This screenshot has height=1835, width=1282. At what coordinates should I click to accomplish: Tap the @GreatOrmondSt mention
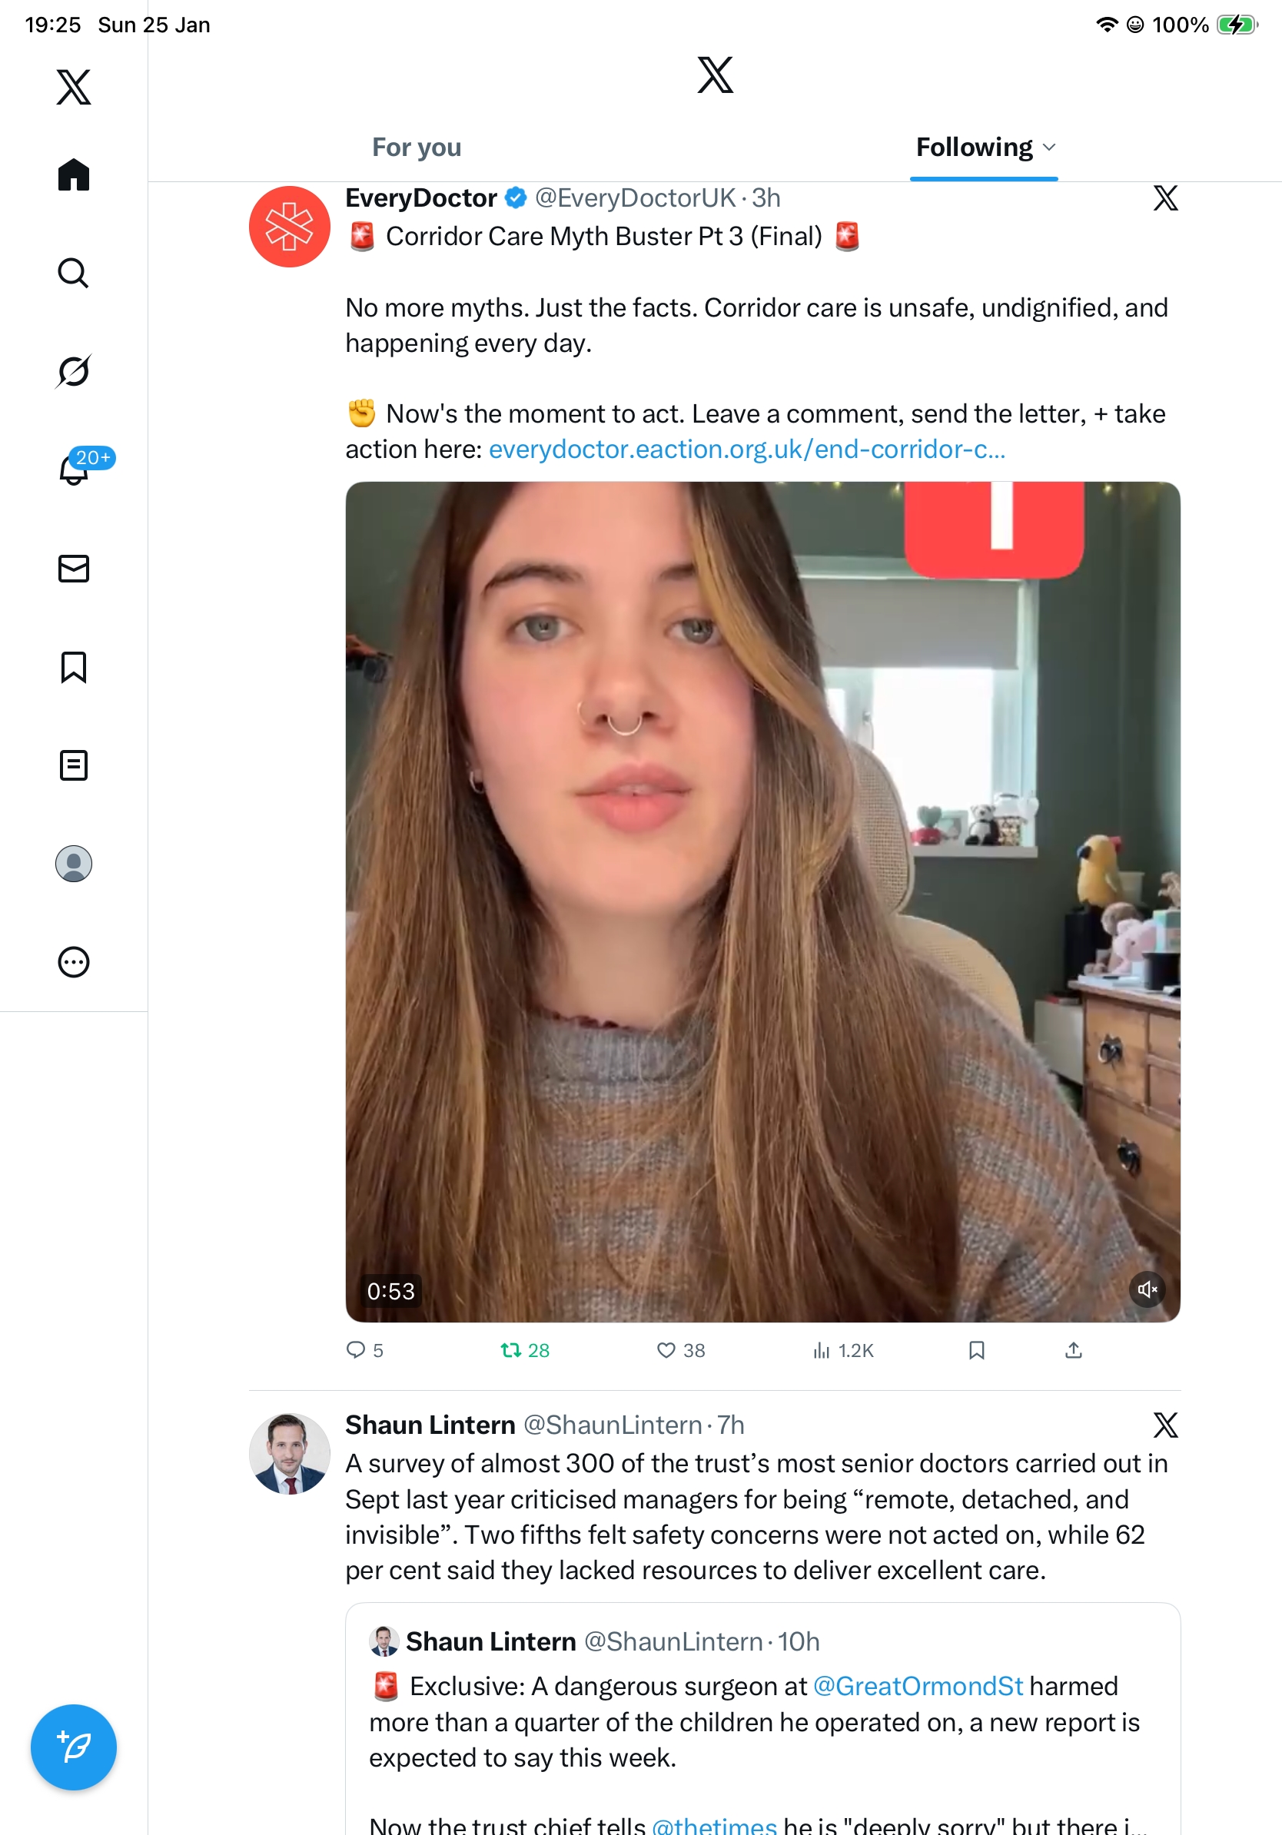click(918, 1686)
